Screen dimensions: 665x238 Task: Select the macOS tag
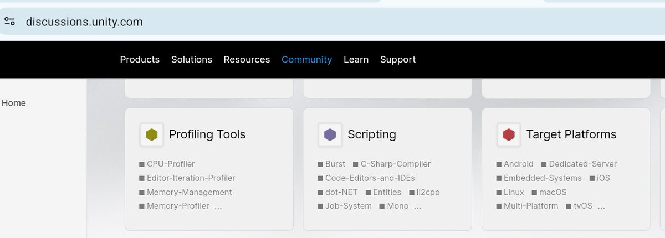point(549,193)
